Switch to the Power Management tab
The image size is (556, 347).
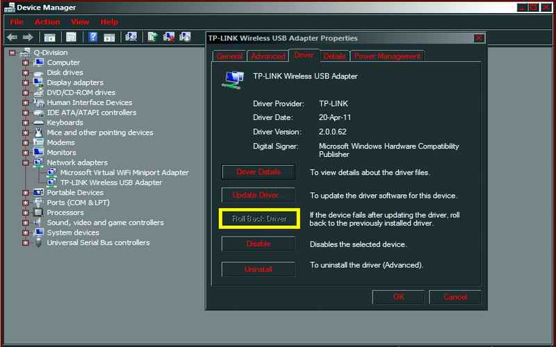[x=386, y=56]
